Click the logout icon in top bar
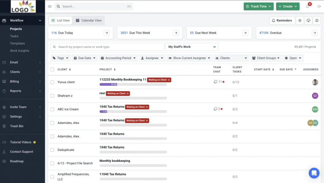This screenshot has height=183, width=324. tap(319, 6)
